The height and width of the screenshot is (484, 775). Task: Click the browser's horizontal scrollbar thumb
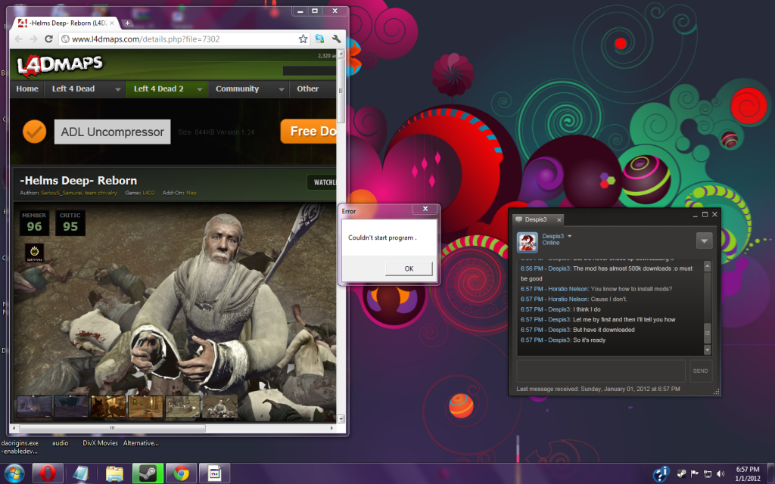[x=112, y=428]
